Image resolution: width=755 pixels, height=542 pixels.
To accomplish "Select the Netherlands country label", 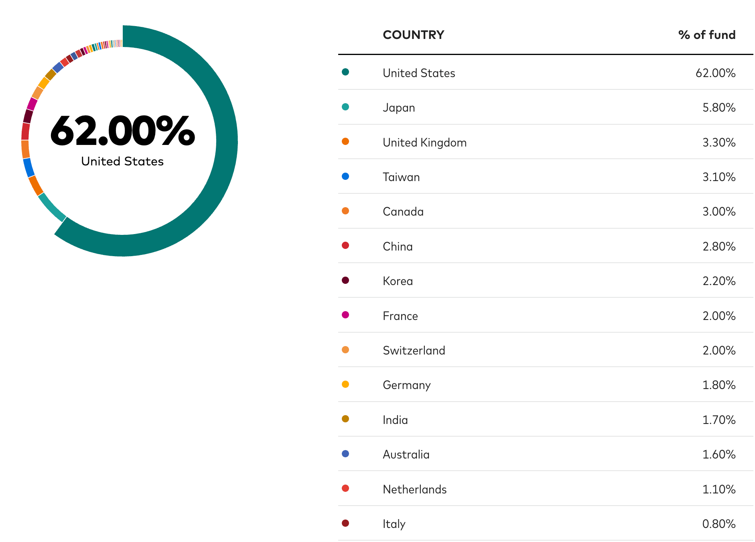I will click(x=415, y=489).
